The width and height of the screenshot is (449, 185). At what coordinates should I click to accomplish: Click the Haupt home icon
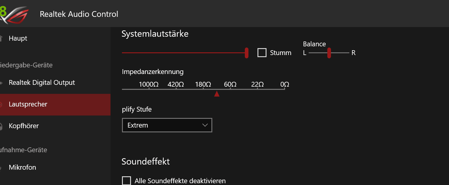1,39
